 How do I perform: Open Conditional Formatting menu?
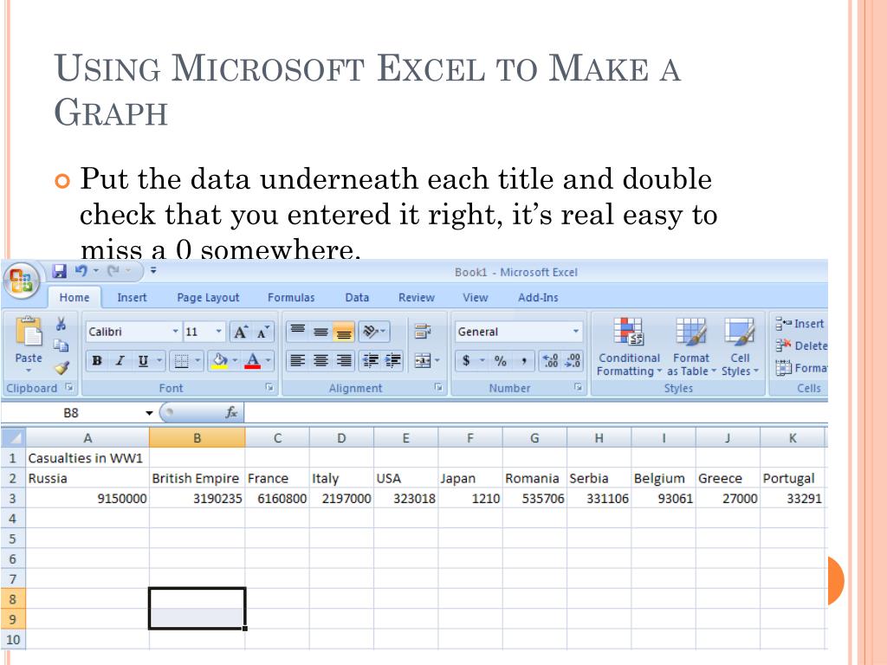629,347
